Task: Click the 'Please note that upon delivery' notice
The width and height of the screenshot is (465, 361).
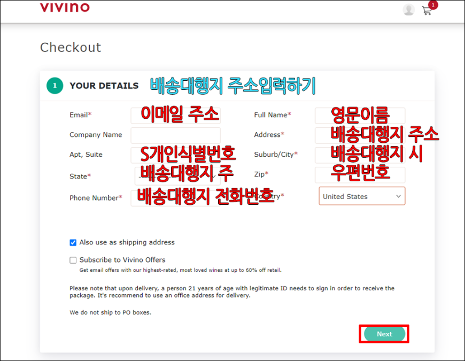Action: click(x=232, y=292)
